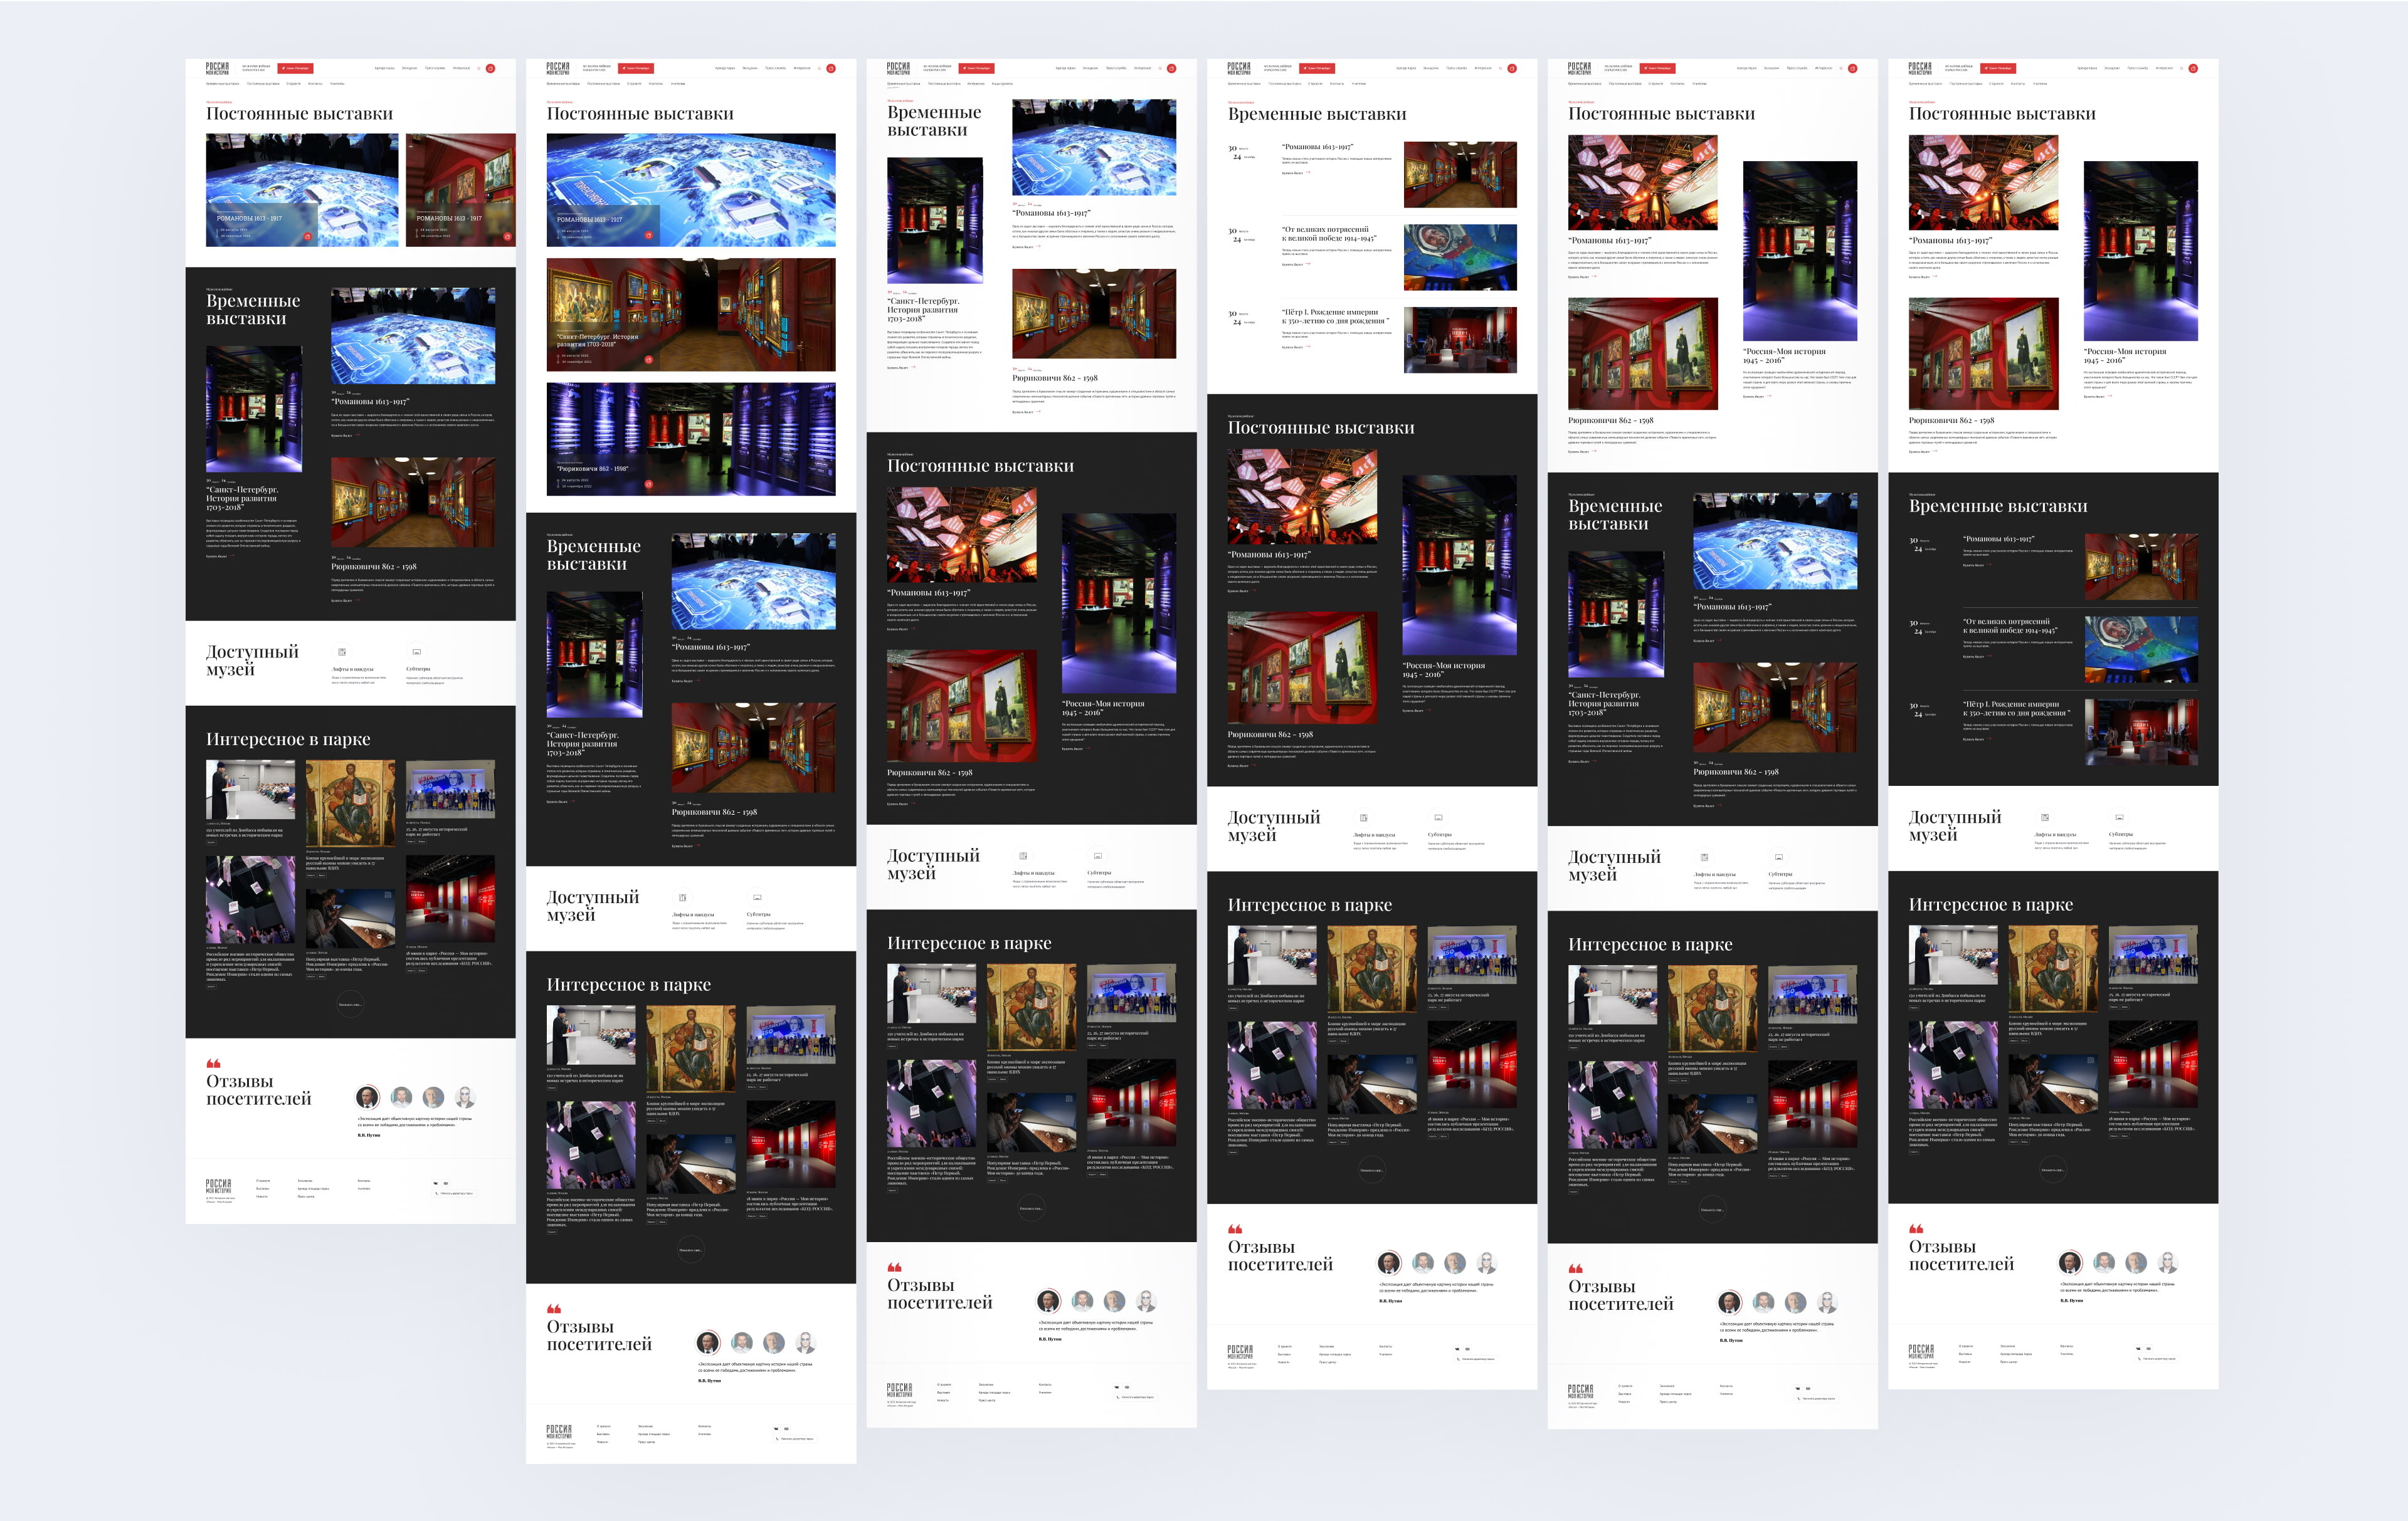
Task: Click VK social icon in leftmost page footer
Action: click(436, 1183)
